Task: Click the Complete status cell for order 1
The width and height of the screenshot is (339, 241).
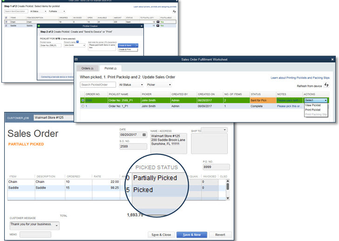Action: 263,106
